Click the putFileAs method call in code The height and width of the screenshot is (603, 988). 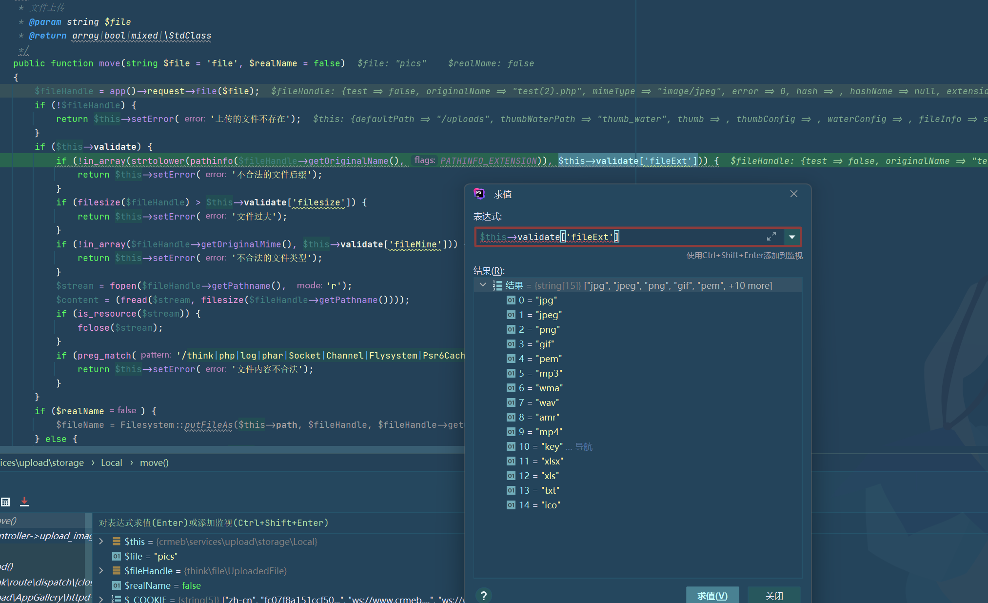(x=209, y=425)
